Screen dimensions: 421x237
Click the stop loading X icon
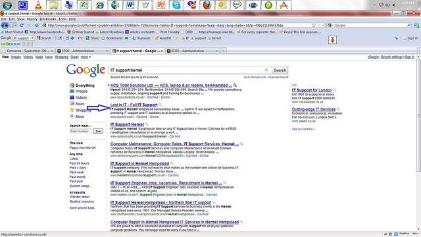29,25
